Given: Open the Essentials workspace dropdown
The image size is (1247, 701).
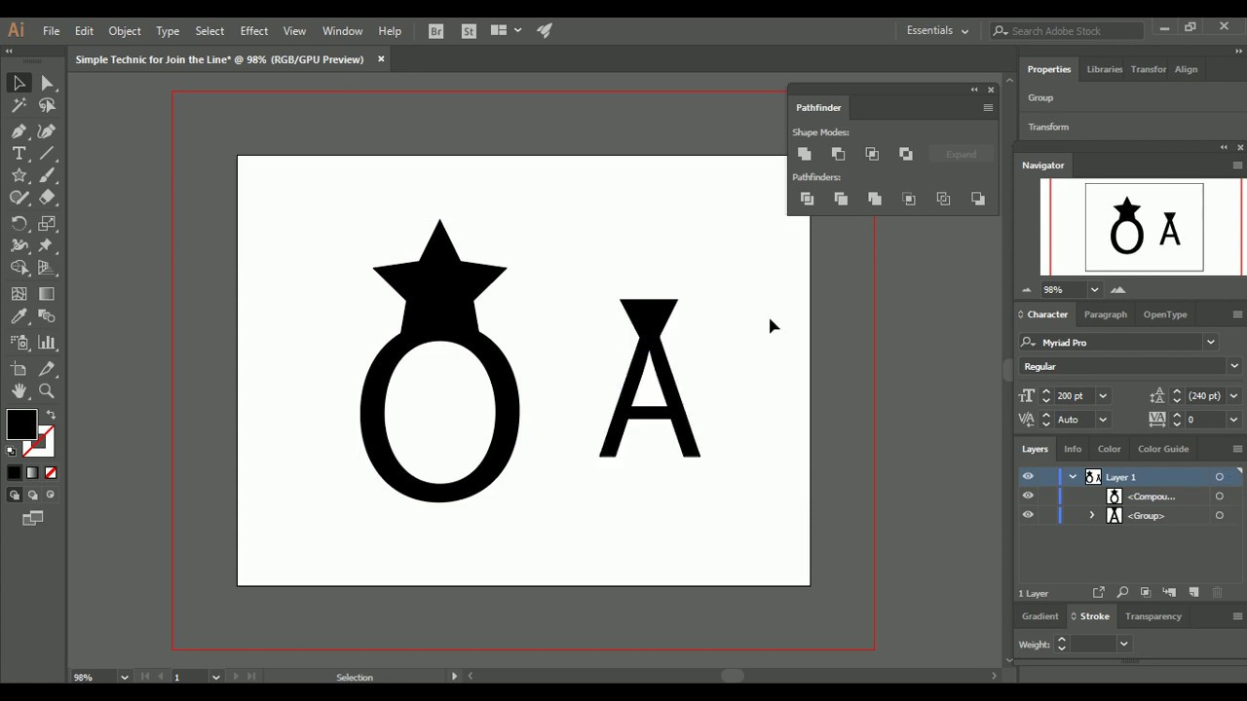Looking at the screenshot, I should (x=937, y=31).
